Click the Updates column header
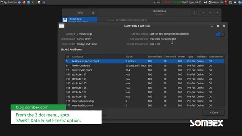The width and height of the screenshot is (242, 136). pos(202,57)
